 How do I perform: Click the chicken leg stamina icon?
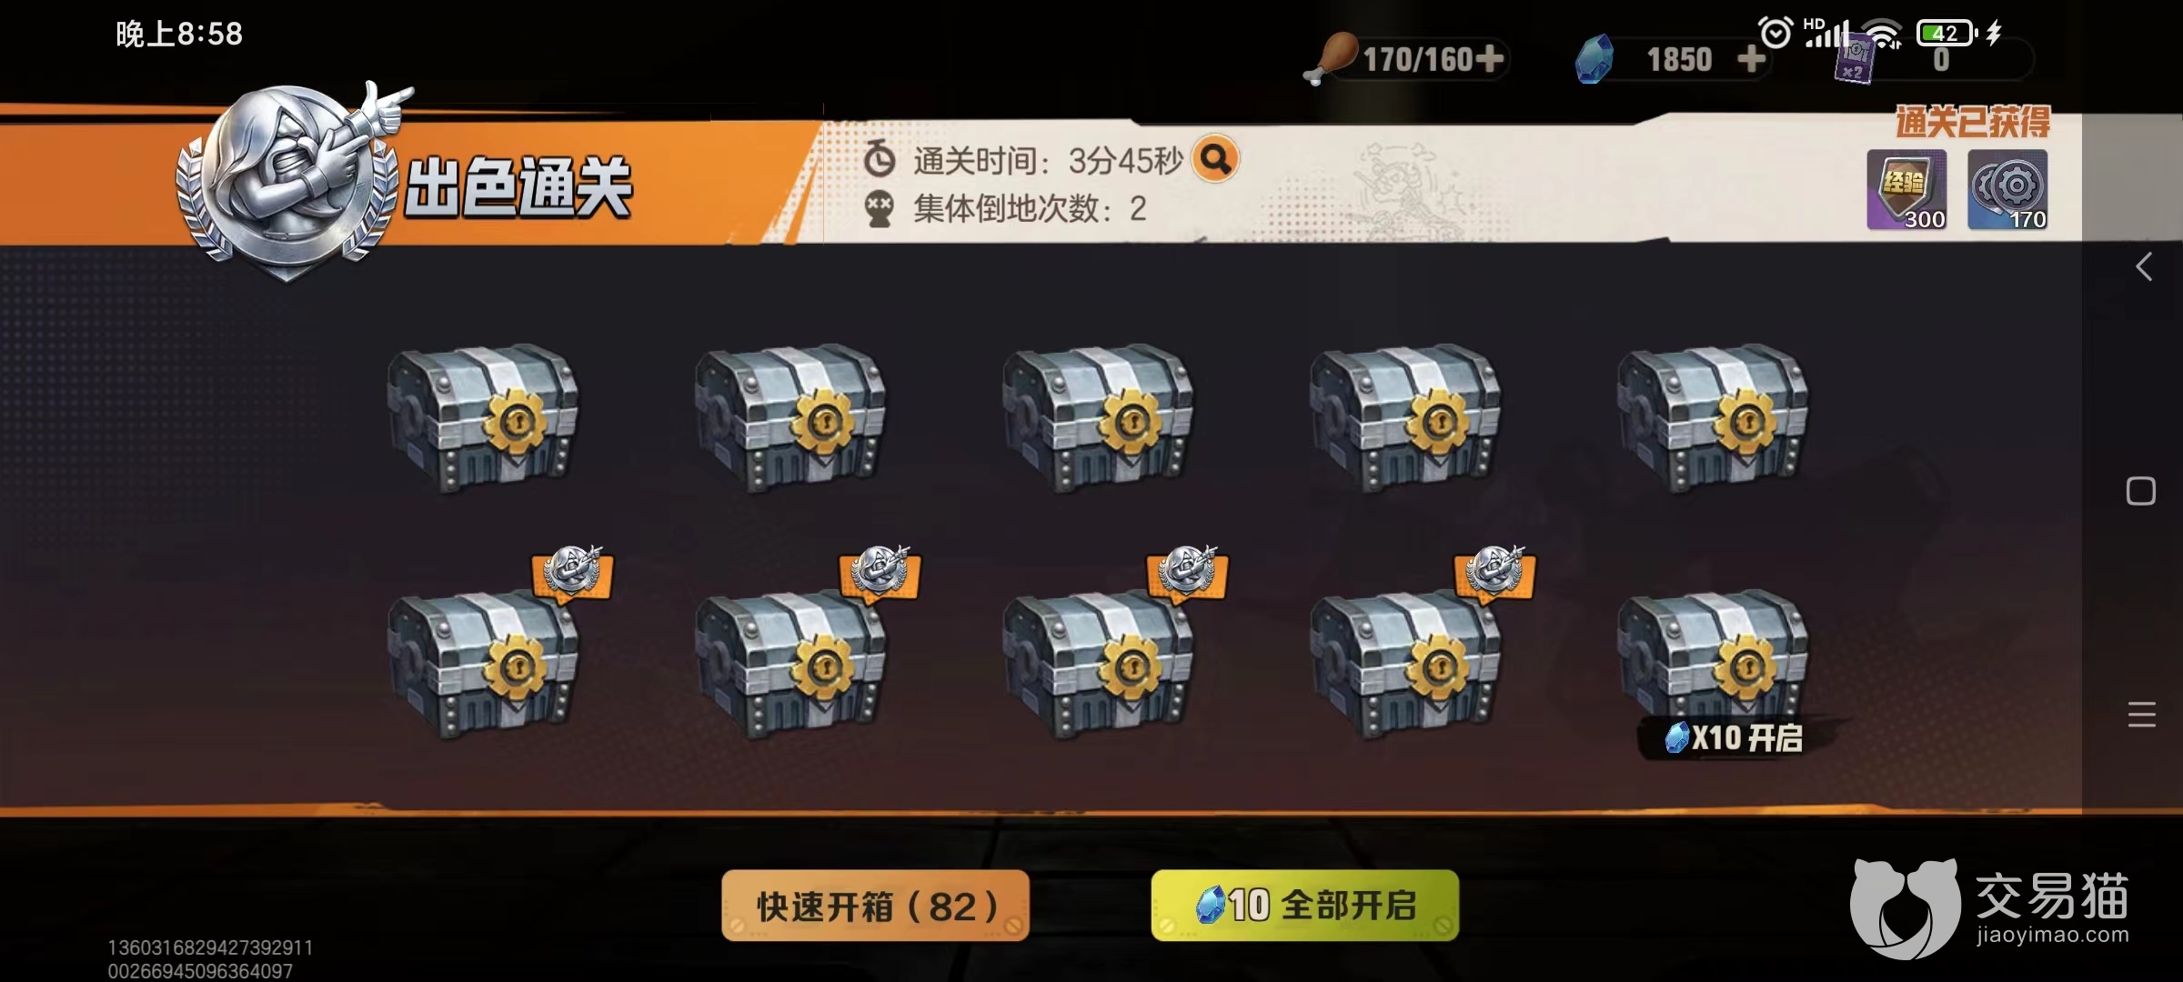pos(1332,58)
